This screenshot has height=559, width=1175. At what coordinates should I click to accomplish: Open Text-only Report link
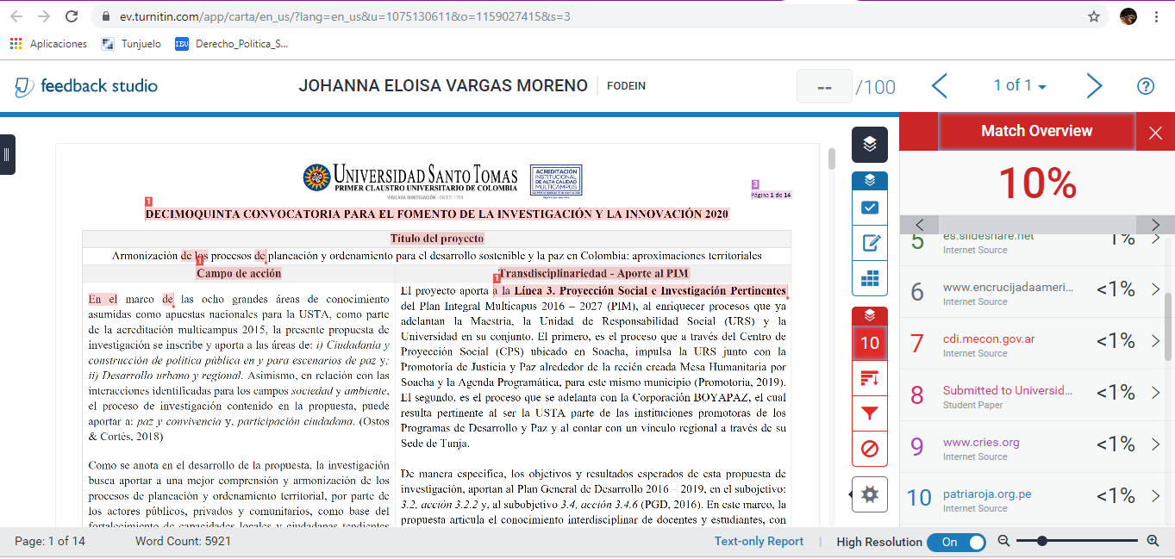click(759, 541)
